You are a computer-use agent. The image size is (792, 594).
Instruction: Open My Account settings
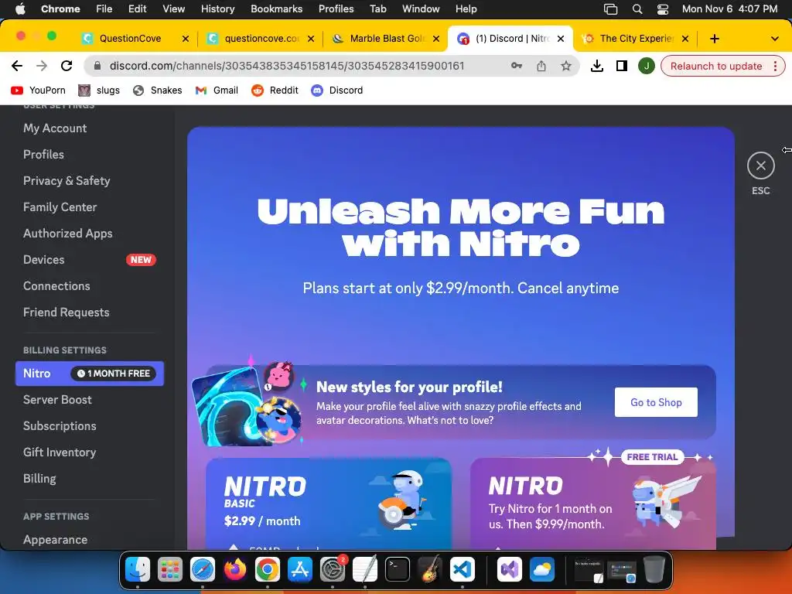[x=55, y=128]
